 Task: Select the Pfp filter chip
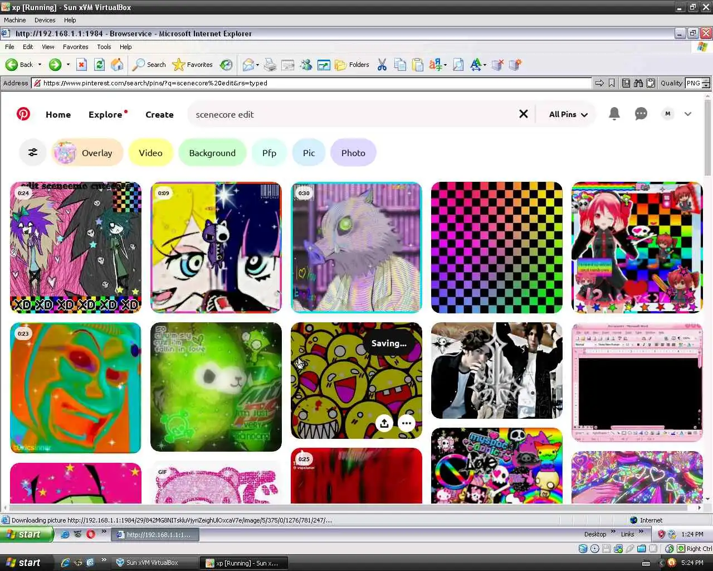coord(269,153)
